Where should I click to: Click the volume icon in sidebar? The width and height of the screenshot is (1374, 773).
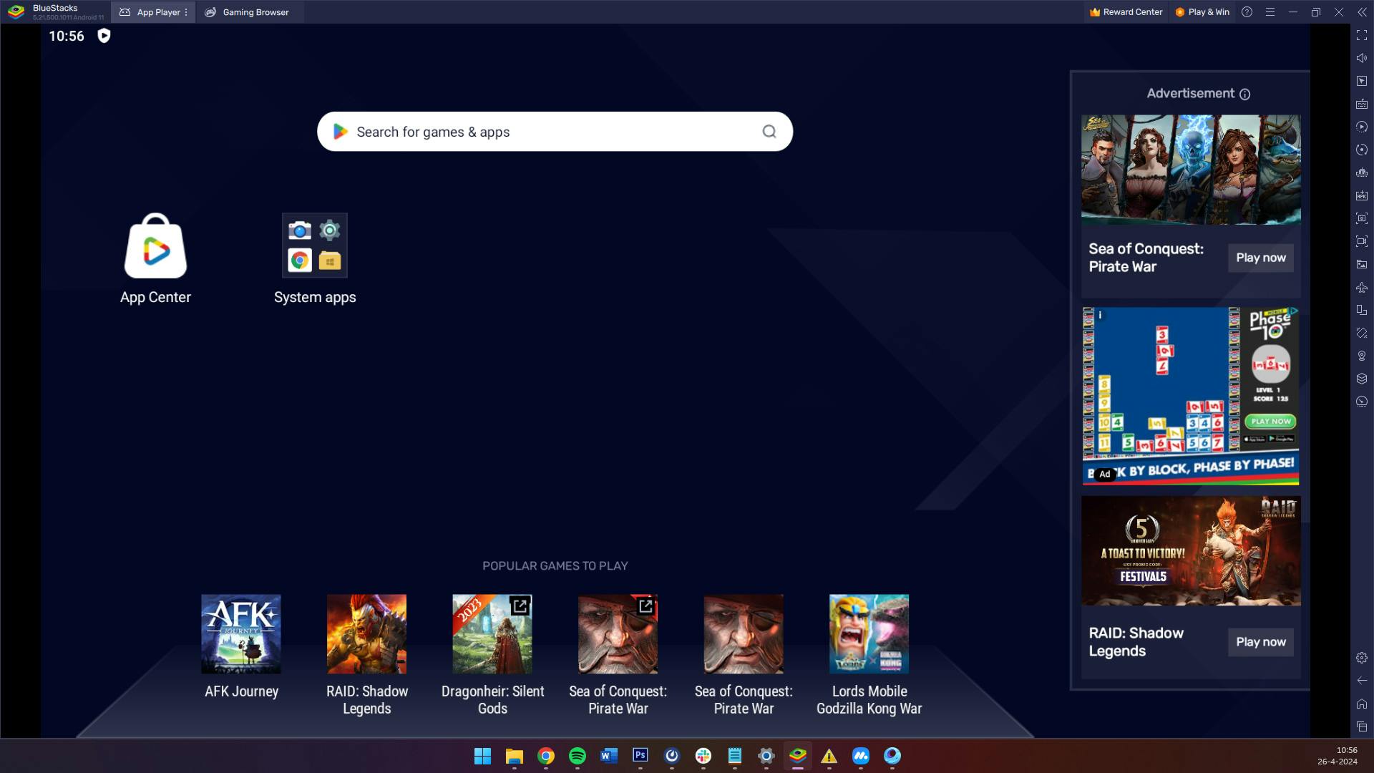(1362, 58)
